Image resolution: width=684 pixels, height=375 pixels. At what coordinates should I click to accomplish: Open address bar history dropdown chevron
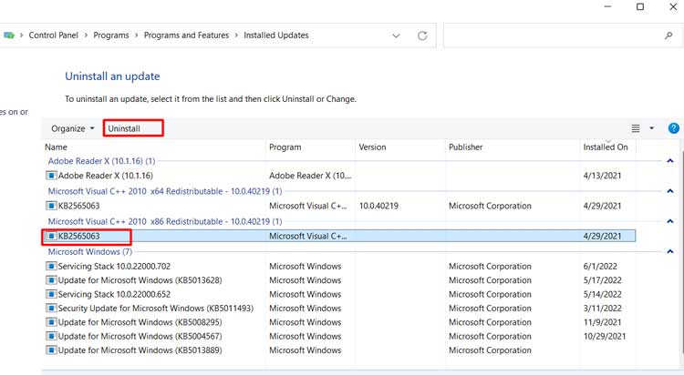click(396, 35)
